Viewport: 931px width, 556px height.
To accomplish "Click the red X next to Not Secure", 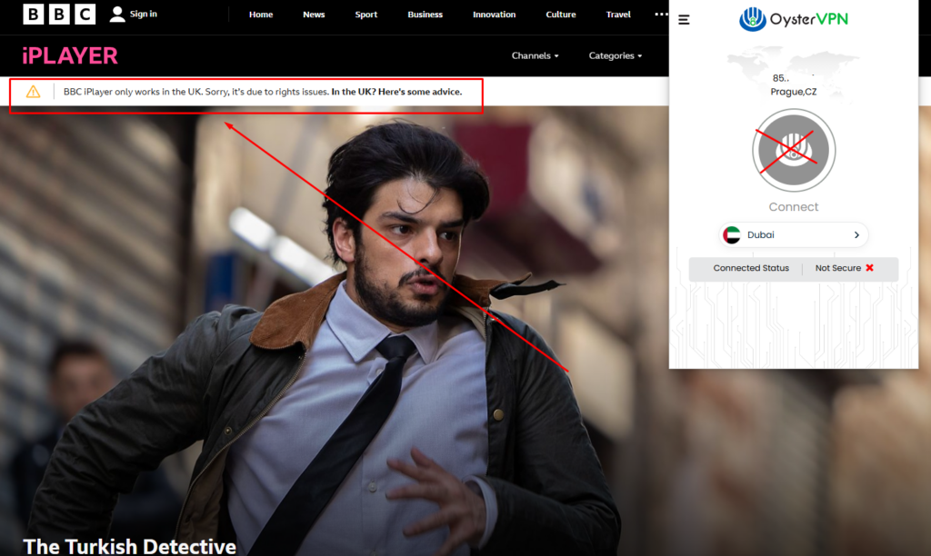I will [869, 268].
